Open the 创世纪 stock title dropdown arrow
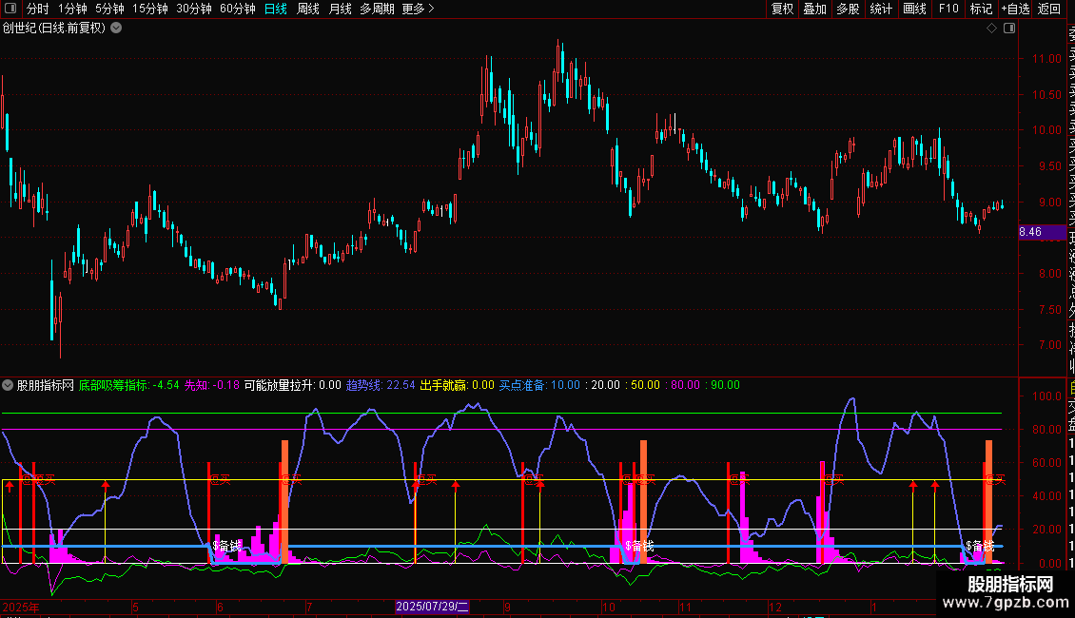The height and width of the screenshot is (618, 1075). [x=116, y=28]
